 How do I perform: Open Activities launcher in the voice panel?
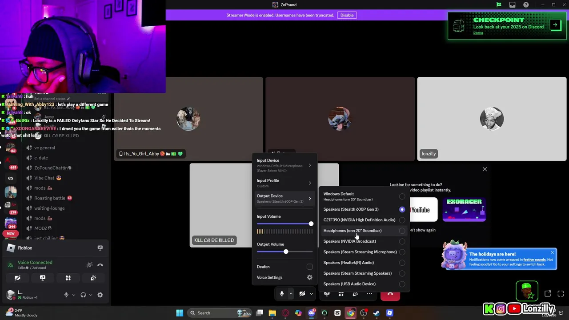[x=68, y=278]
